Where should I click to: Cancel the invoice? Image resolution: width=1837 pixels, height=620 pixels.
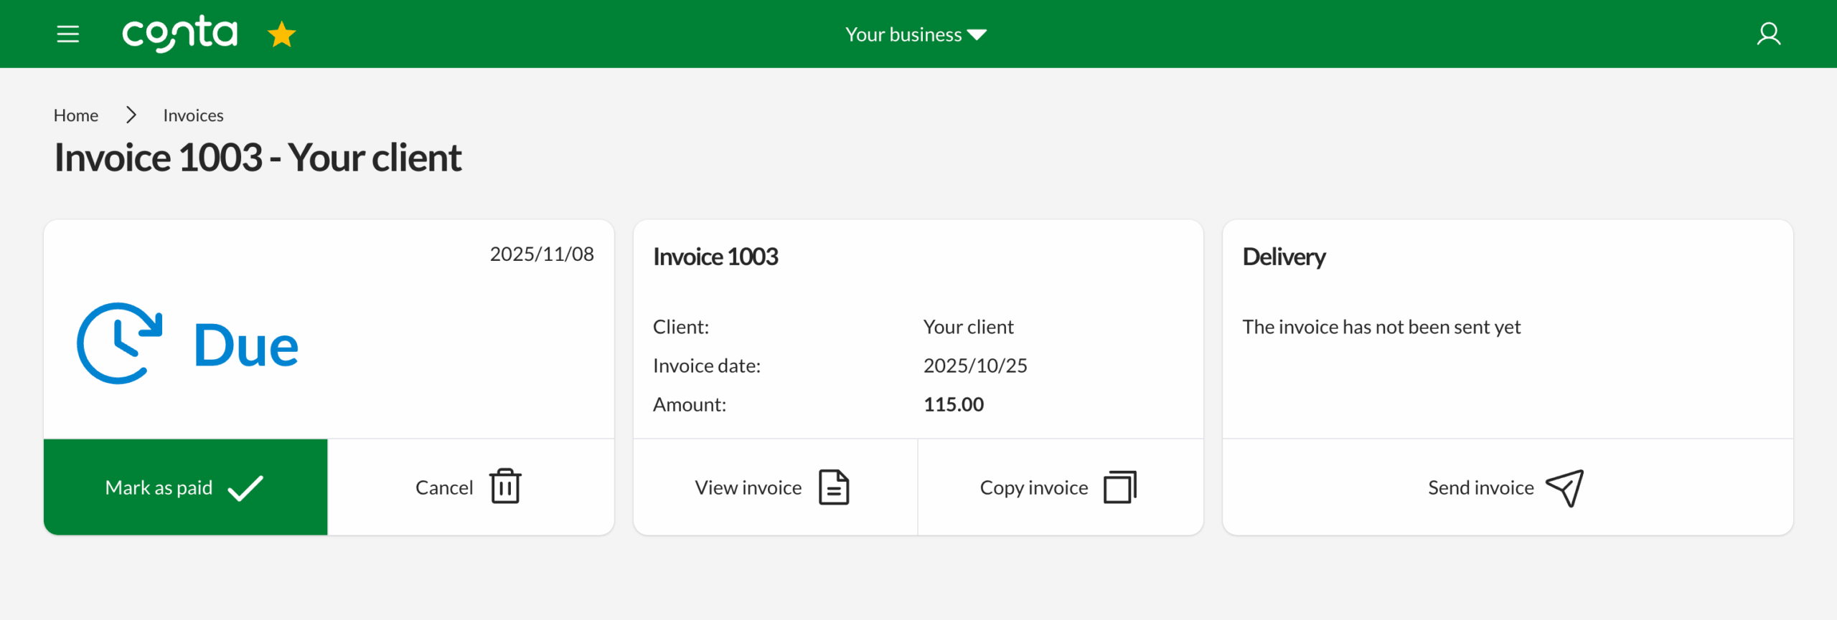coord(471,487)
